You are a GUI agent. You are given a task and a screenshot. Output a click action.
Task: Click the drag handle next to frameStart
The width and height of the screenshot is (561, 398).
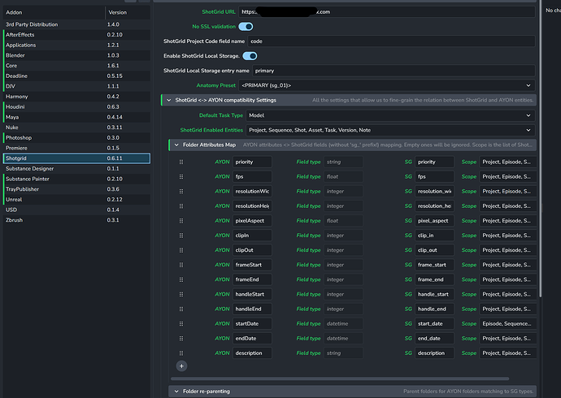coord(181,265)
